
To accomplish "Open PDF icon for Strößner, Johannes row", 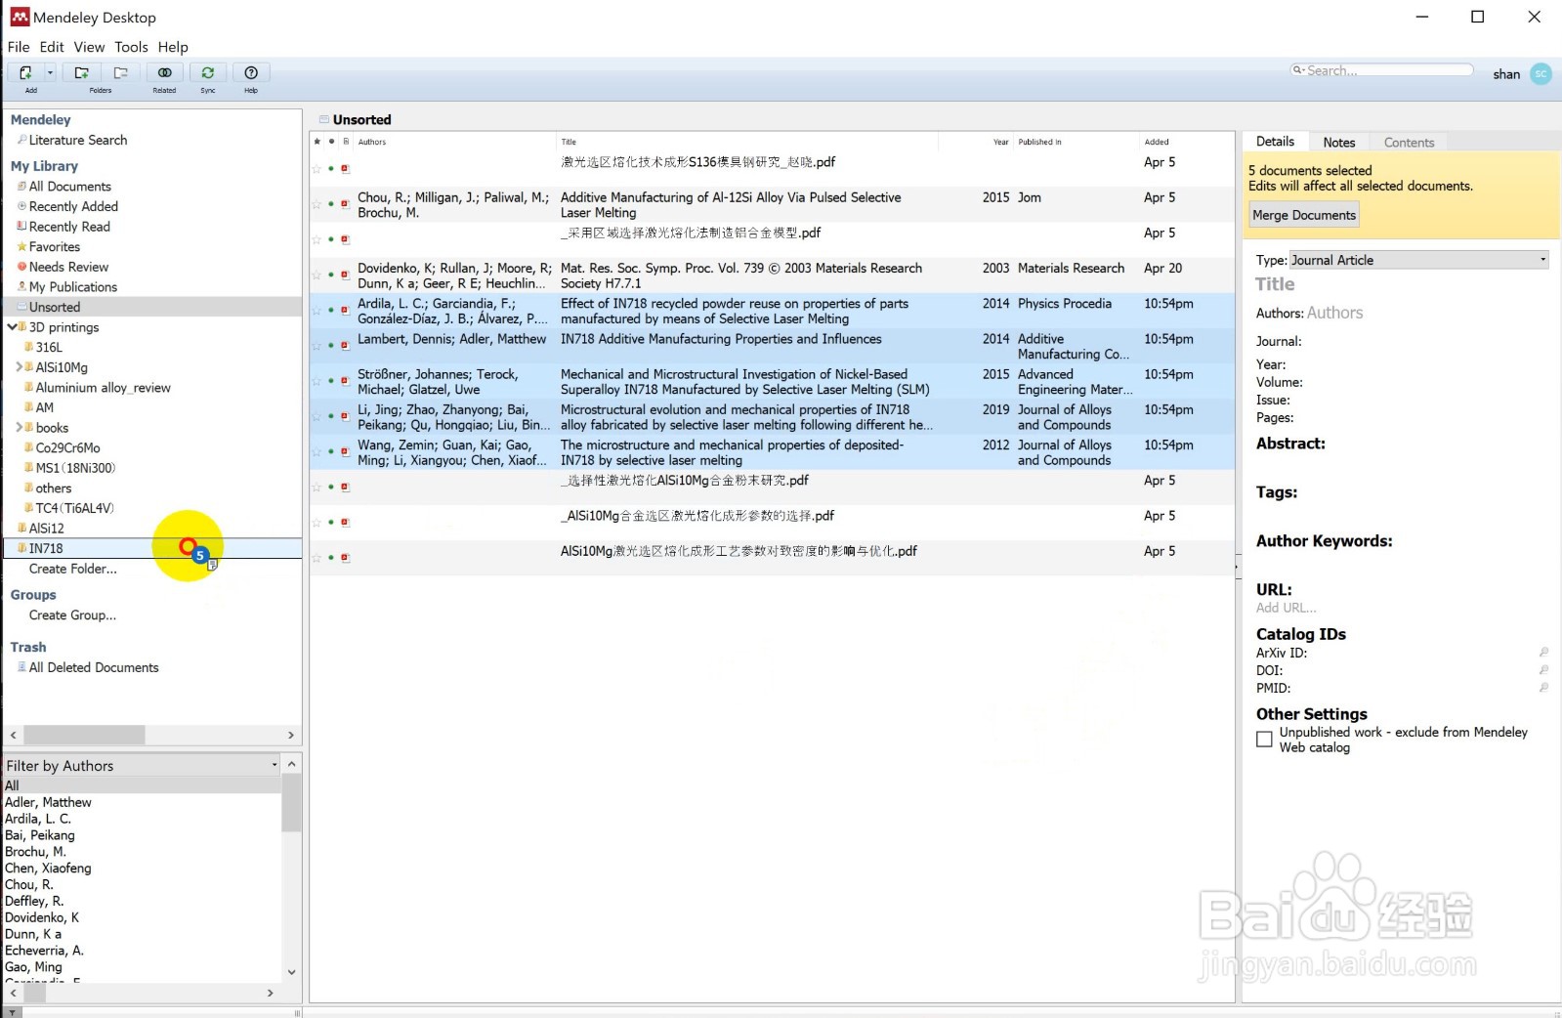I will [345, 381].
